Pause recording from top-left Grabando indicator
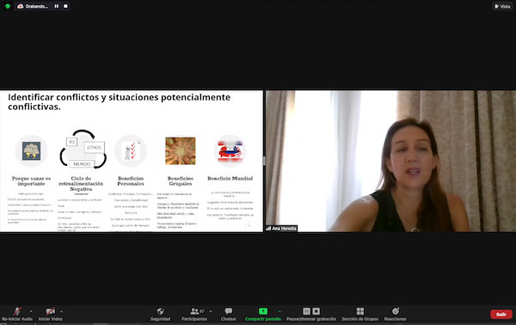Viewport: 516px width, 325px height. [57, 6]
